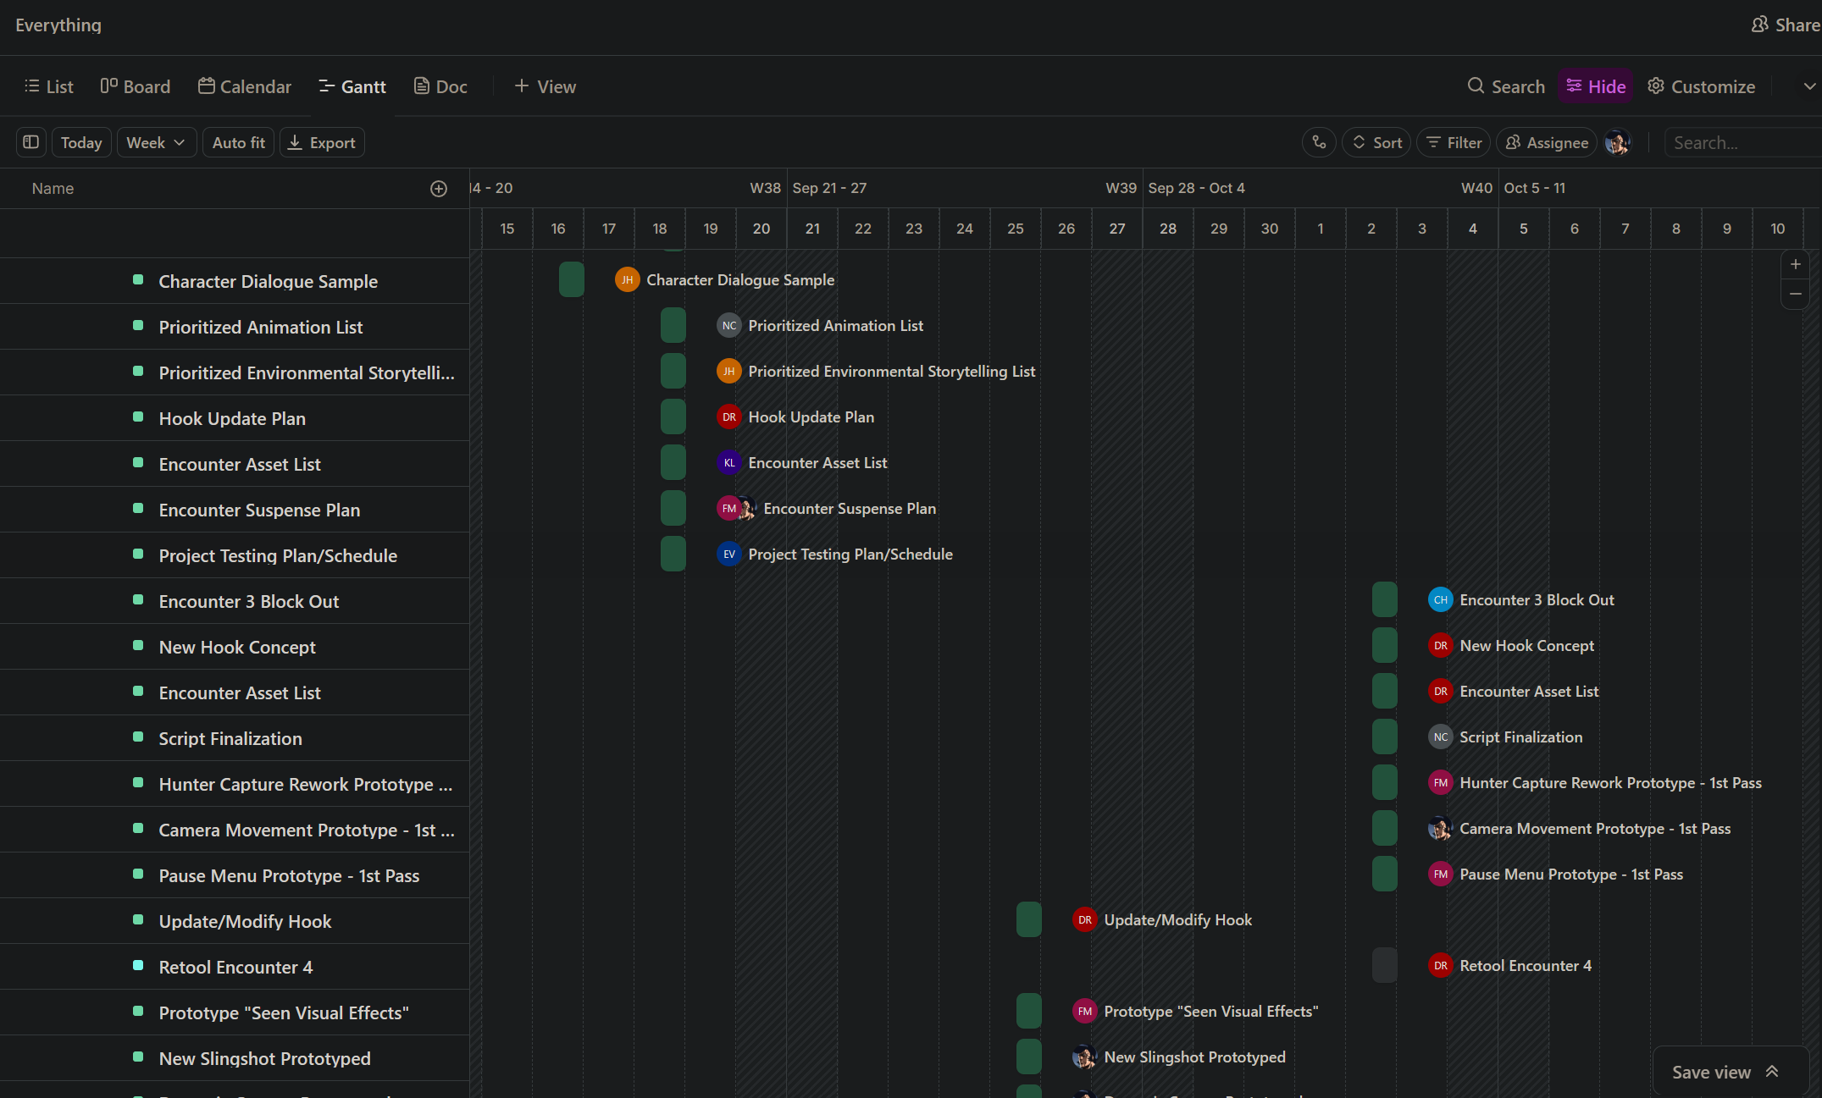This screenshot has height=1098, width=1822.
Task: Click the gray Retool Encounter 4 bar
Action: (1384, 965)
